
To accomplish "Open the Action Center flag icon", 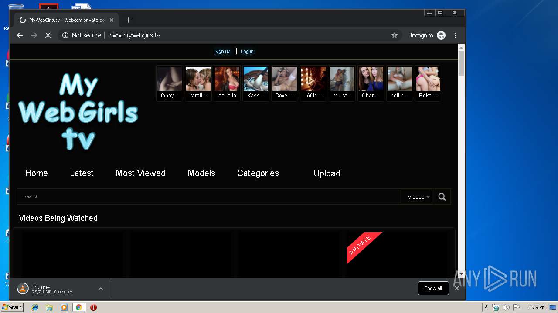I will (516, 307).
